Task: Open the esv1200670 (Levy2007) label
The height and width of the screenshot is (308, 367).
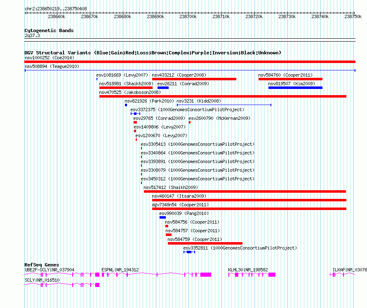Action: click(x=161, y=135)
